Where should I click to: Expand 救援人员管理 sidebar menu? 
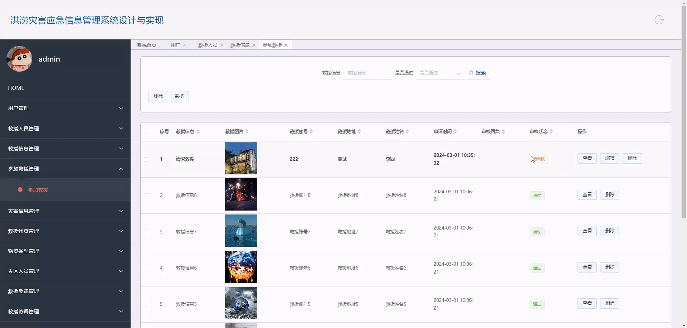click(x=65, y=129)
